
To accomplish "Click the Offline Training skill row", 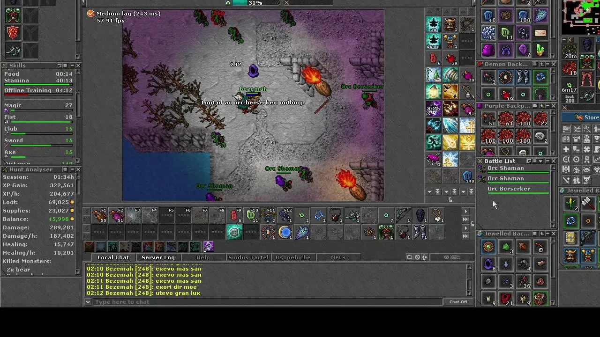I will [38, 90].
